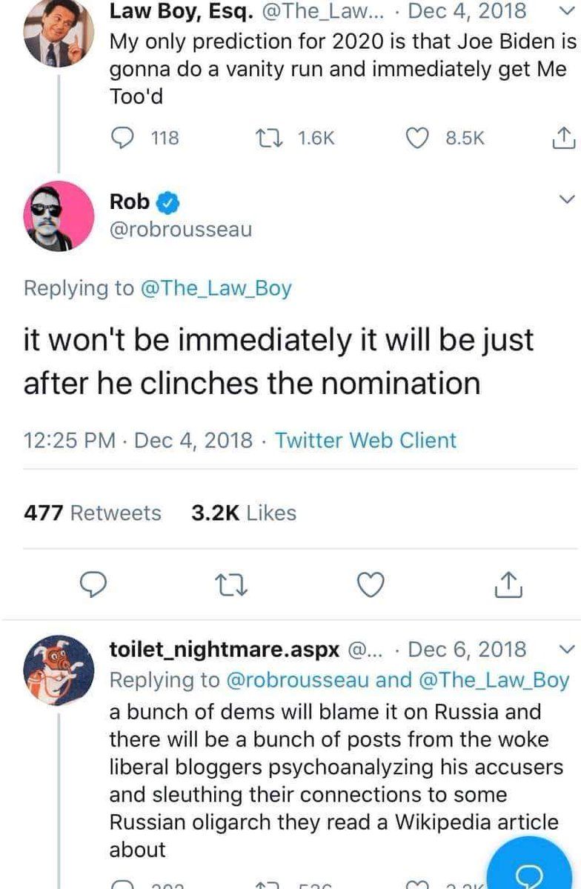Show the list of 477 Retweets
Screen dimensions: 581x889
click(93, 513)
